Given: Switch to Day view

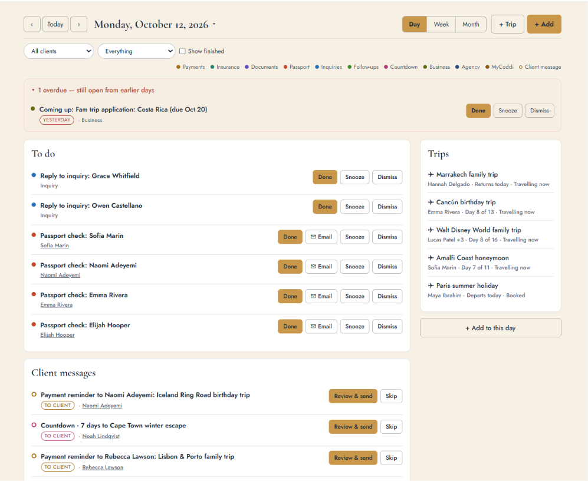Looking at the screenshot, I should (415, 24).
